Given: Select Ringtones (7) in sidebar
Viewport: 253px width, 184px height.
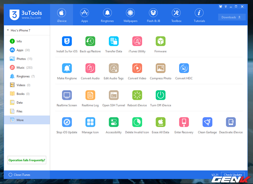Looking at the screenshot, I should (27, 76).
